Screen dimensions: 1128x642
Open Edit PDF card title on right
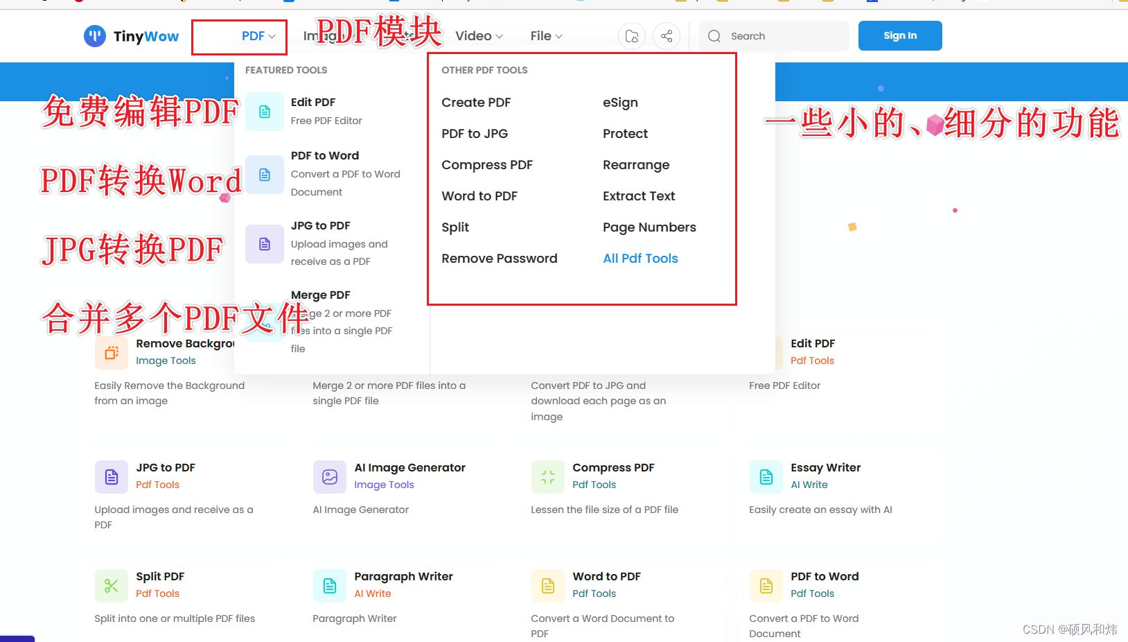click(x=813, y=344)
